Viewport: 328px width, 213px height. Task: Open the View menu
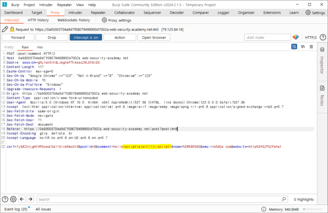(80, 5)
